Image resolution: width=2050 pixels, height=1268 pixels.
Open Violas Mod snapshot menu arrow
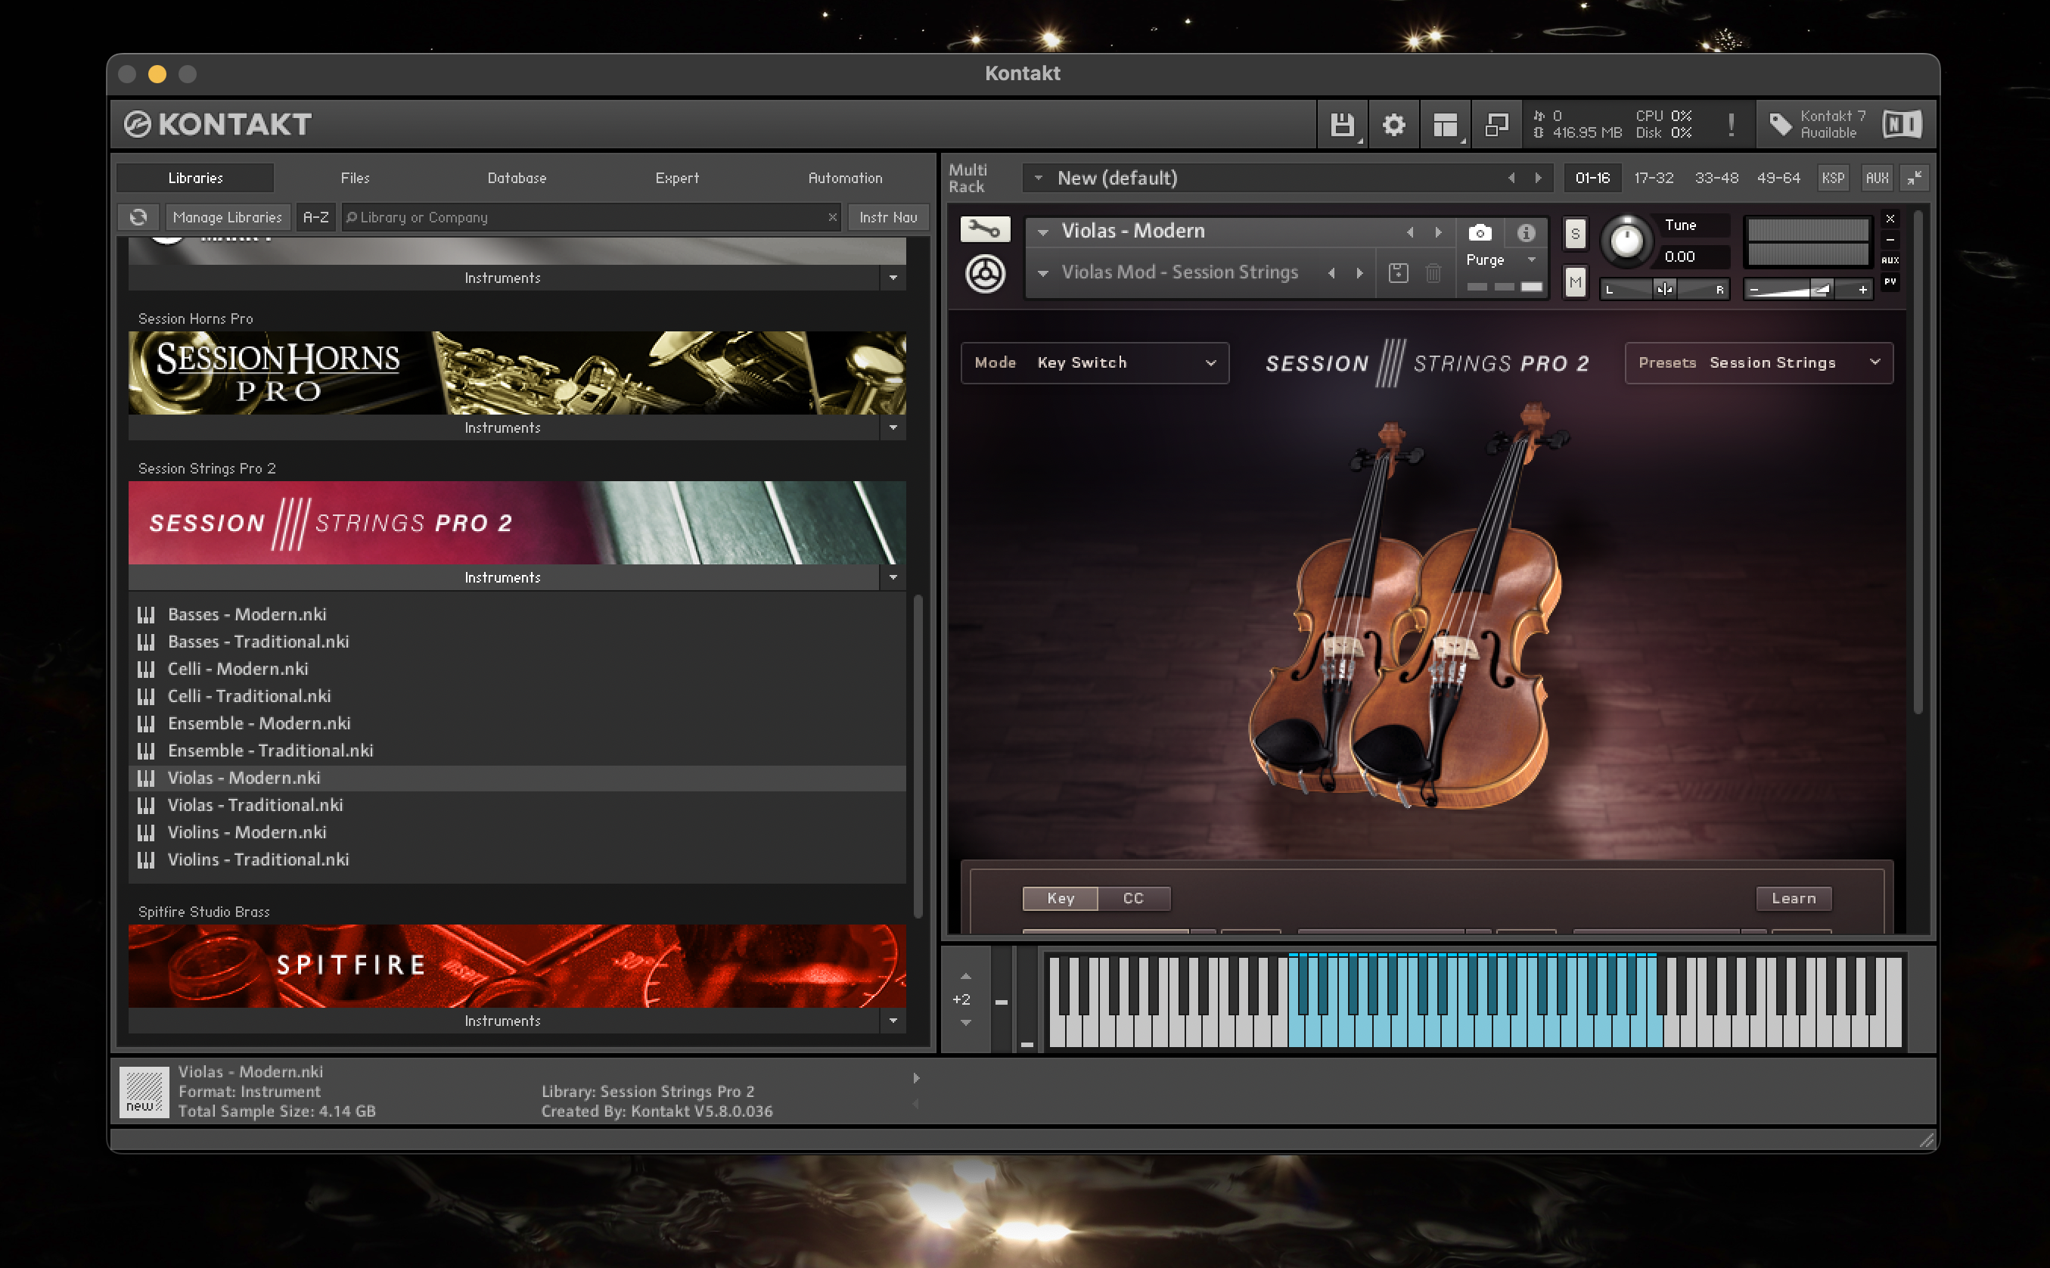[x=1042, y=272]
